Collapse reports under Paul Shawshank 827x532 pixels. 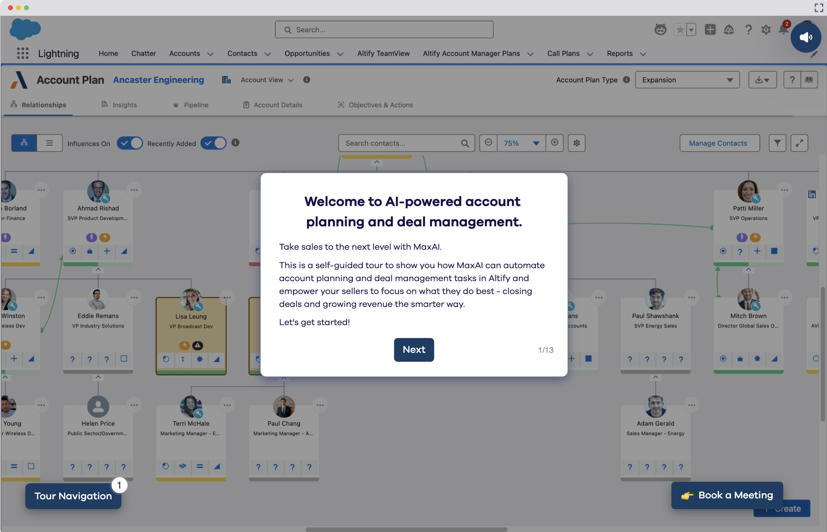655,378
